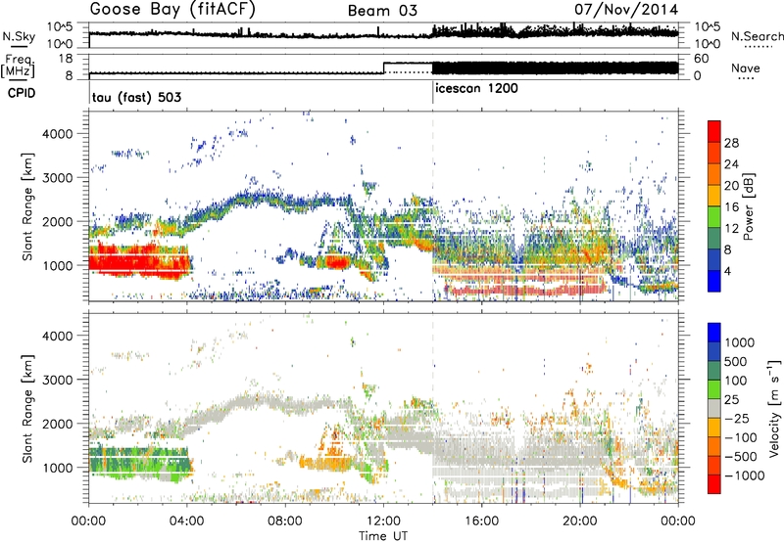
Task: Click the "08:00" time tick label
Action: [x=285, y=521]
